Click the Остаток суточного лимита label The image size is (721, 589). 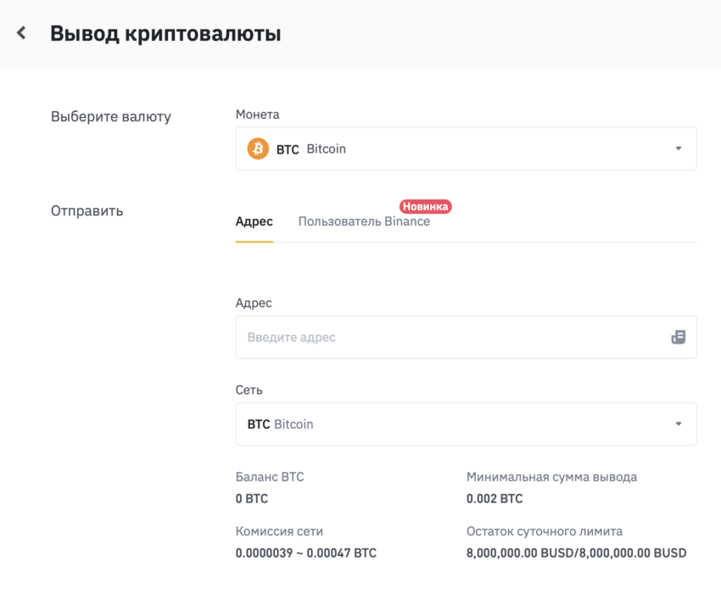tap(545, 531)
